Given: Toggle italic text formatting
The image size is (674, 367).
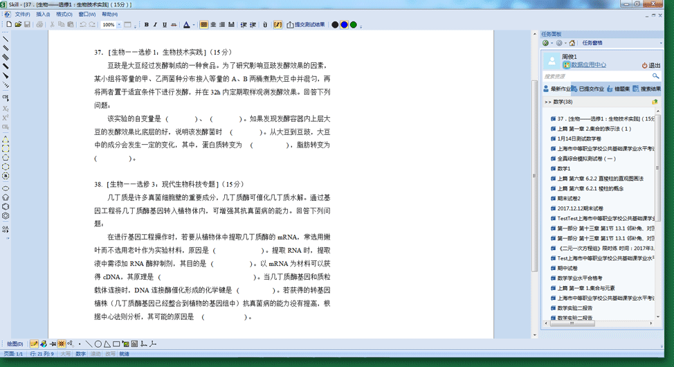Looking at the screenshot, I should 155,25.
